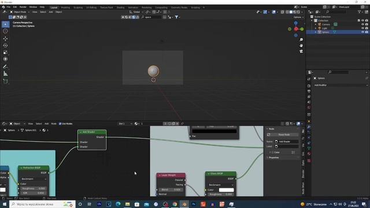Click the red X axis on navigation gizmo
Viewport: 370px width, 208px height.
pos(296,29)
